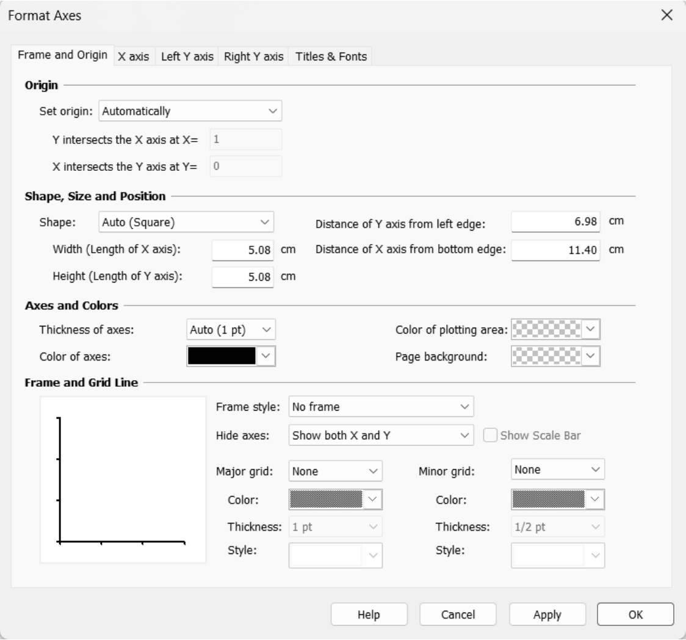Confirm with the OK button
This screenshot has height=640, width=686.
(x=636, y=614)
